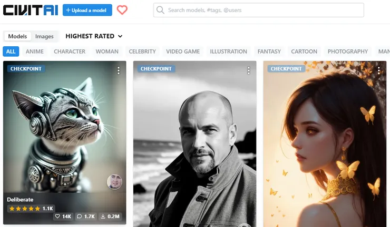Open options menu on butterfly woman card
The height and width of the screenshot is (227, 390).
point(378,71)
